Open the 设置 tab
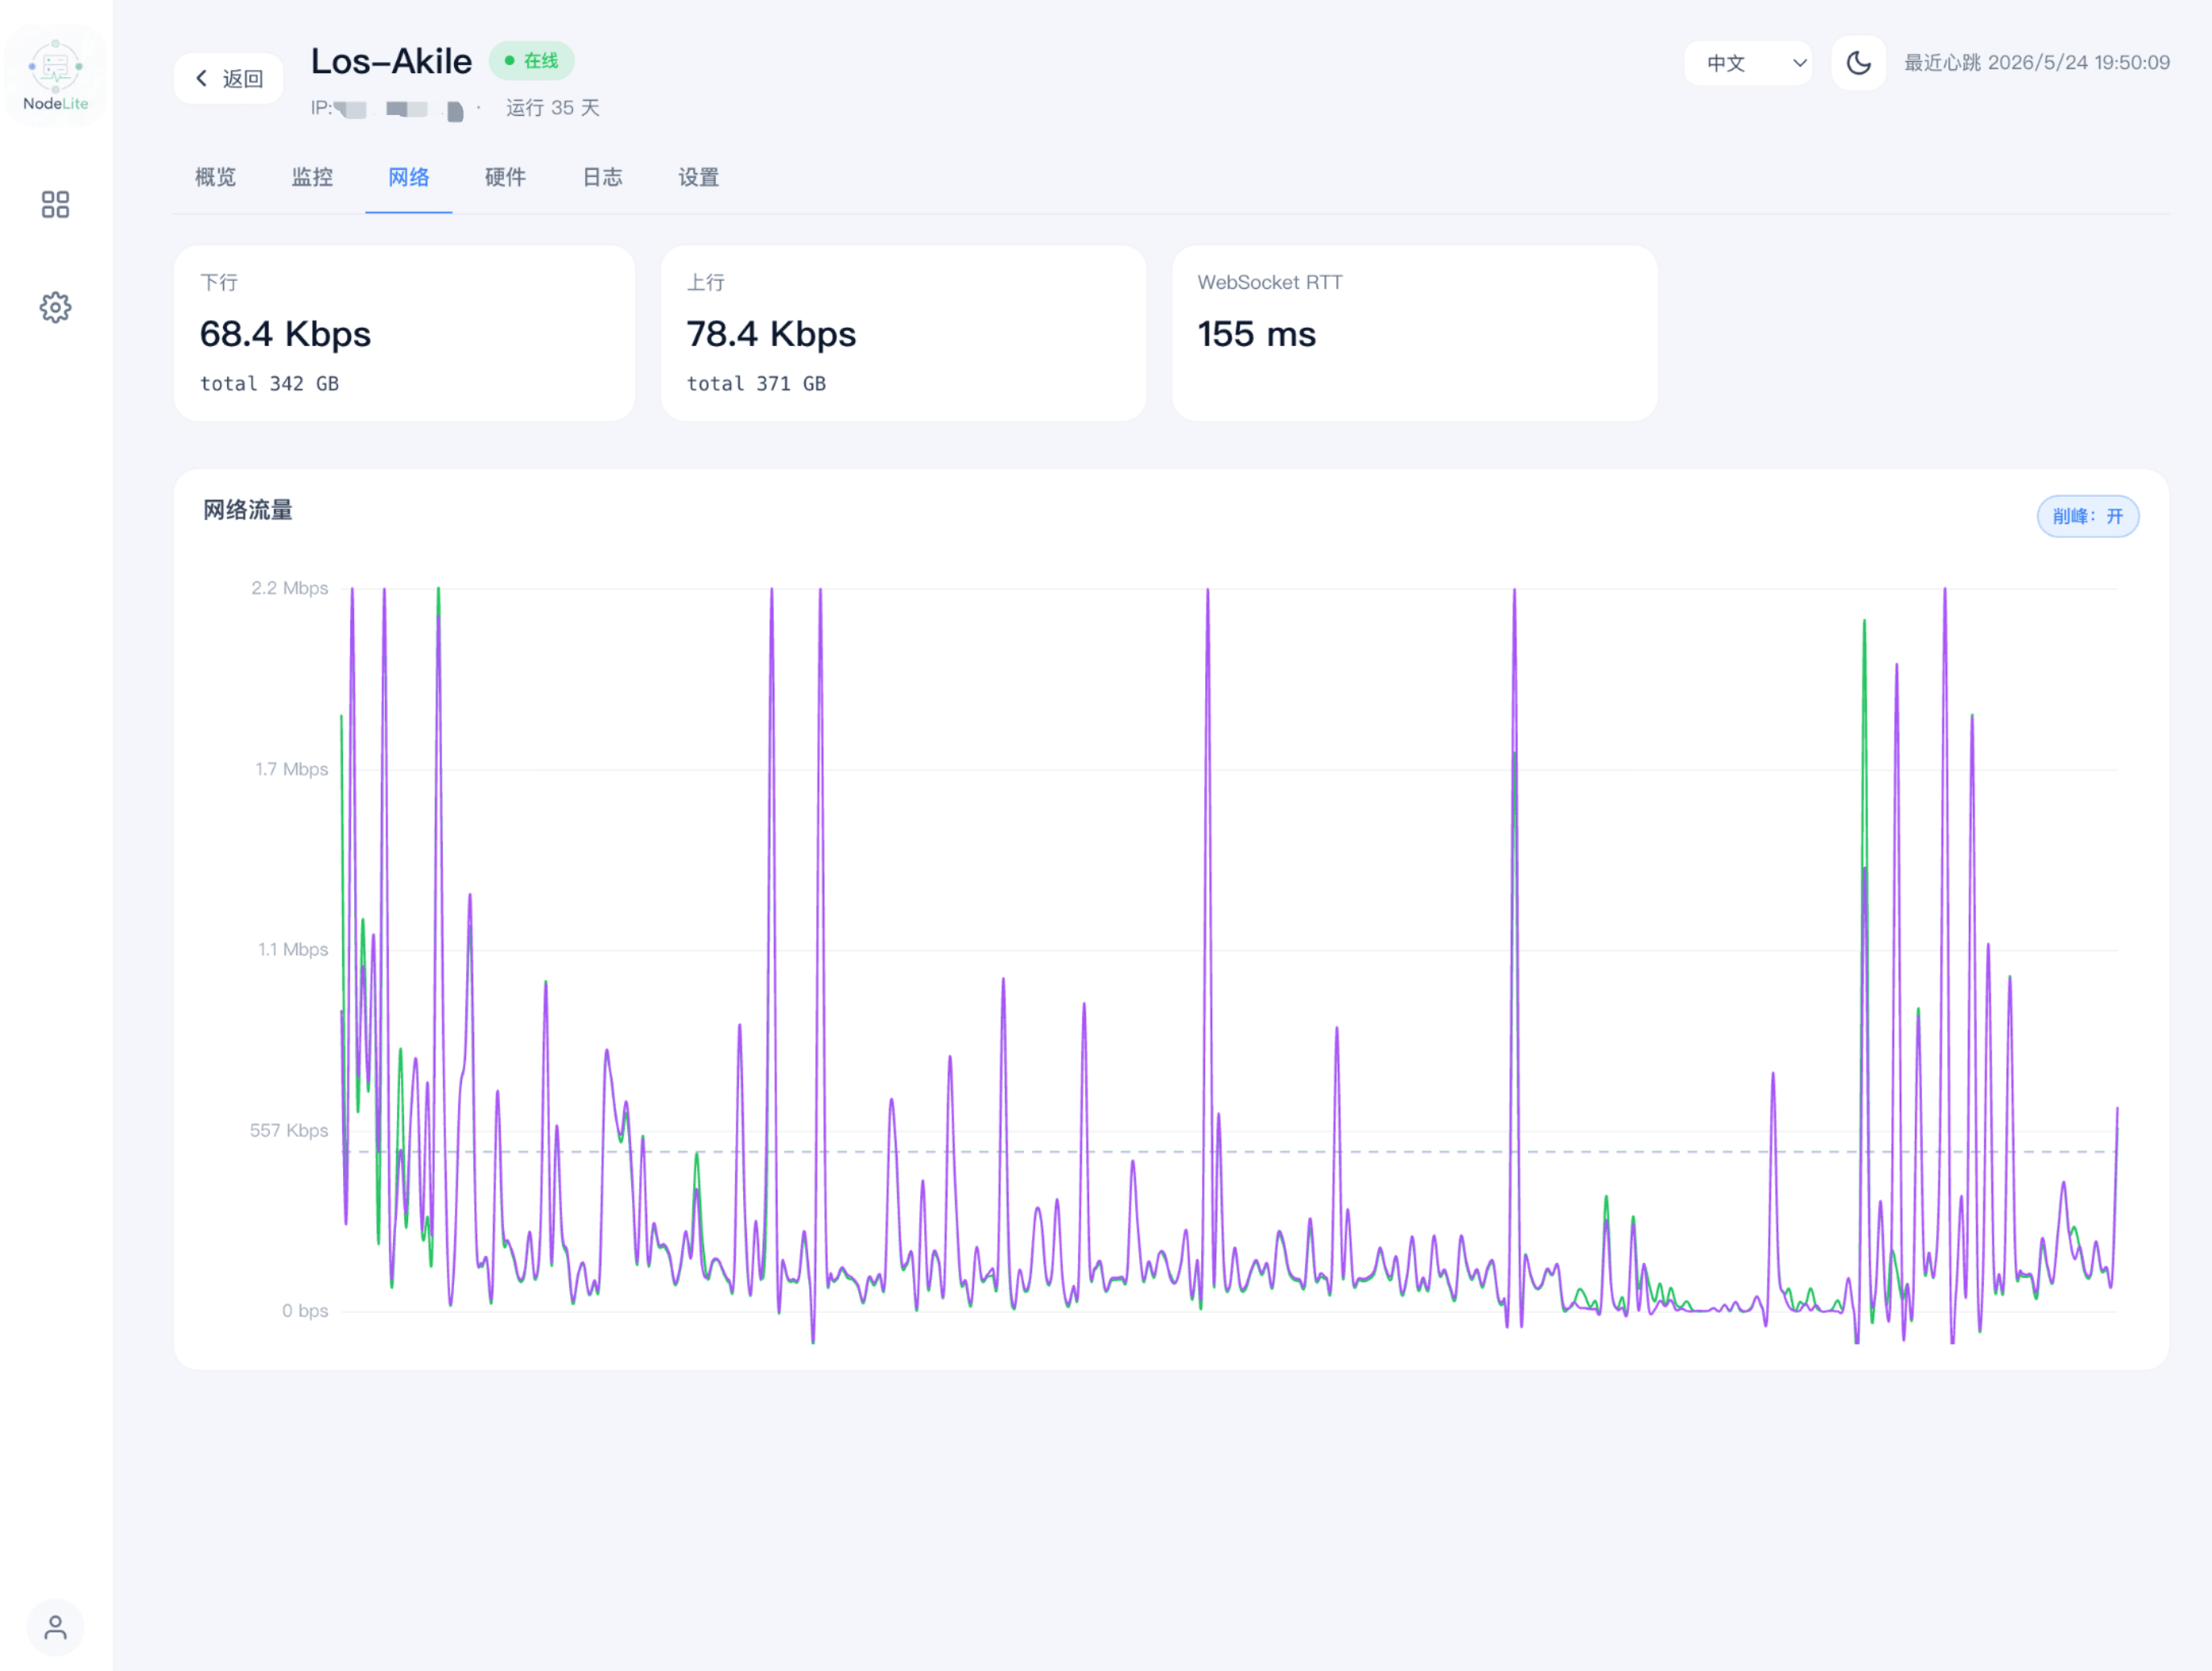Image resolution: width=2212 pixels, height=1671 pixels. 699,178
